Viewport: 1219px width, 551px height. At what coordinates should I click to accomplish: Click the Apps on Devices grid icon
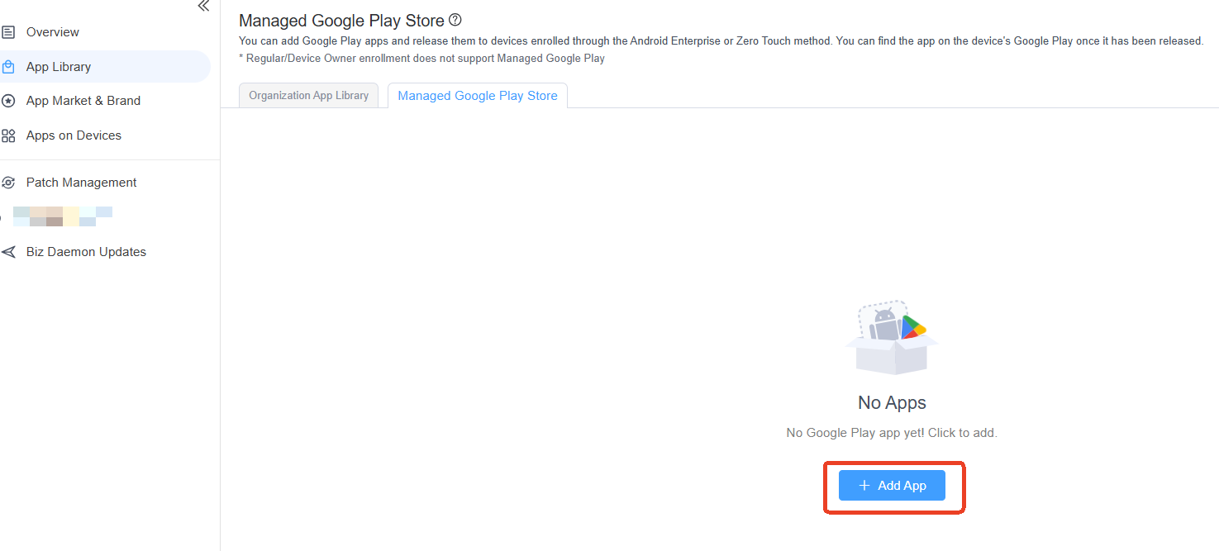[x=8, y=135]
